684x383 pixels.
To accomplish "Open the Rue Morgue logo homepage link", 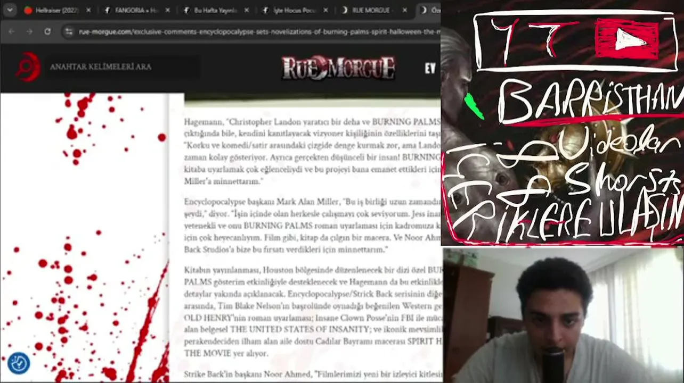I will (x=338, y=68).
